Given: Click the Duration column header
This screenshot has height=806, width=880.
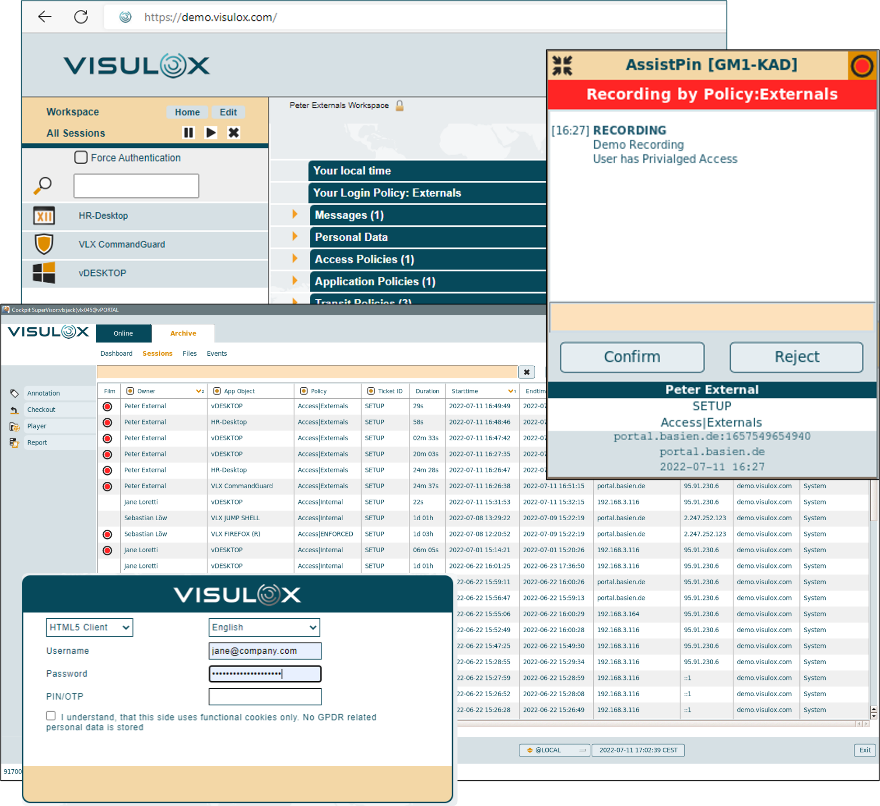Looking at the screenshot, I should point(427,391).
